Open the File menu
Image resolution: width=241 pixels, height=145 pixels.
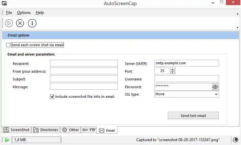point(9,13)
